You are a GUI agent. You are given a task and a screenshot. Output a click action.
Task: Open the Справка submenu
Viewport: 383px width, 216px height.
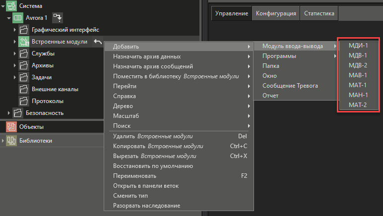coord(179,96)
